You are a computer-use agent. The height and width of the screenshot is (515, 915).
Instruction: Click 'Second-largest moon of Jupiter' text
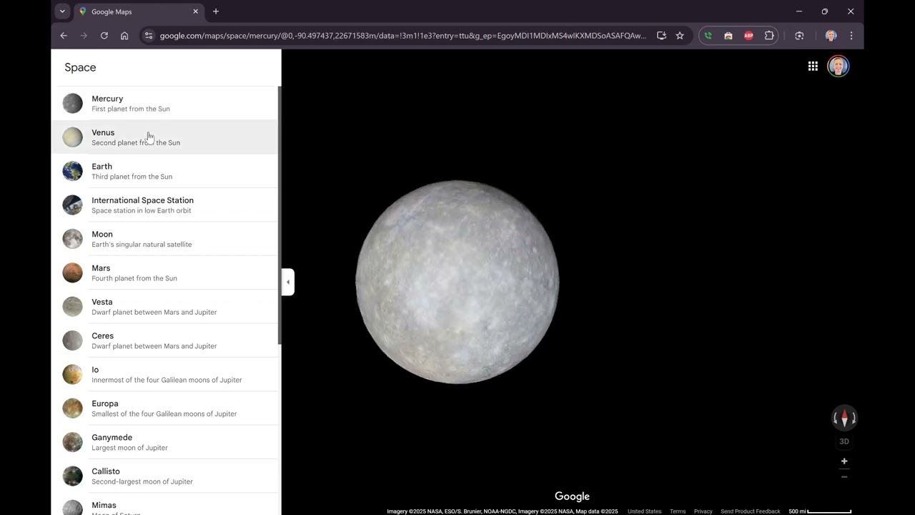(142, 481)
